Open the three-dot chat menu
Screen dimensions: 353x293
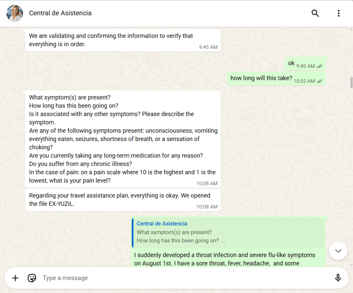pos(339,13)
